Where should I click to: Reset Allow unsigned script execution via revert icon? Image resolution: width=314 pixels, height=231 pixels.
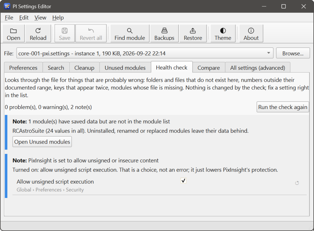point(297,183)
